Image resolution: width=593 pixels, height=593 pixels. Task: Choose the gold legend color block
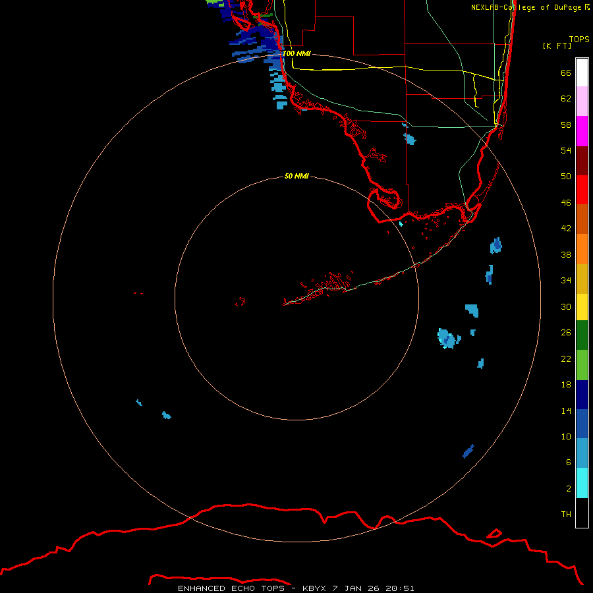(x=582, y=279)
